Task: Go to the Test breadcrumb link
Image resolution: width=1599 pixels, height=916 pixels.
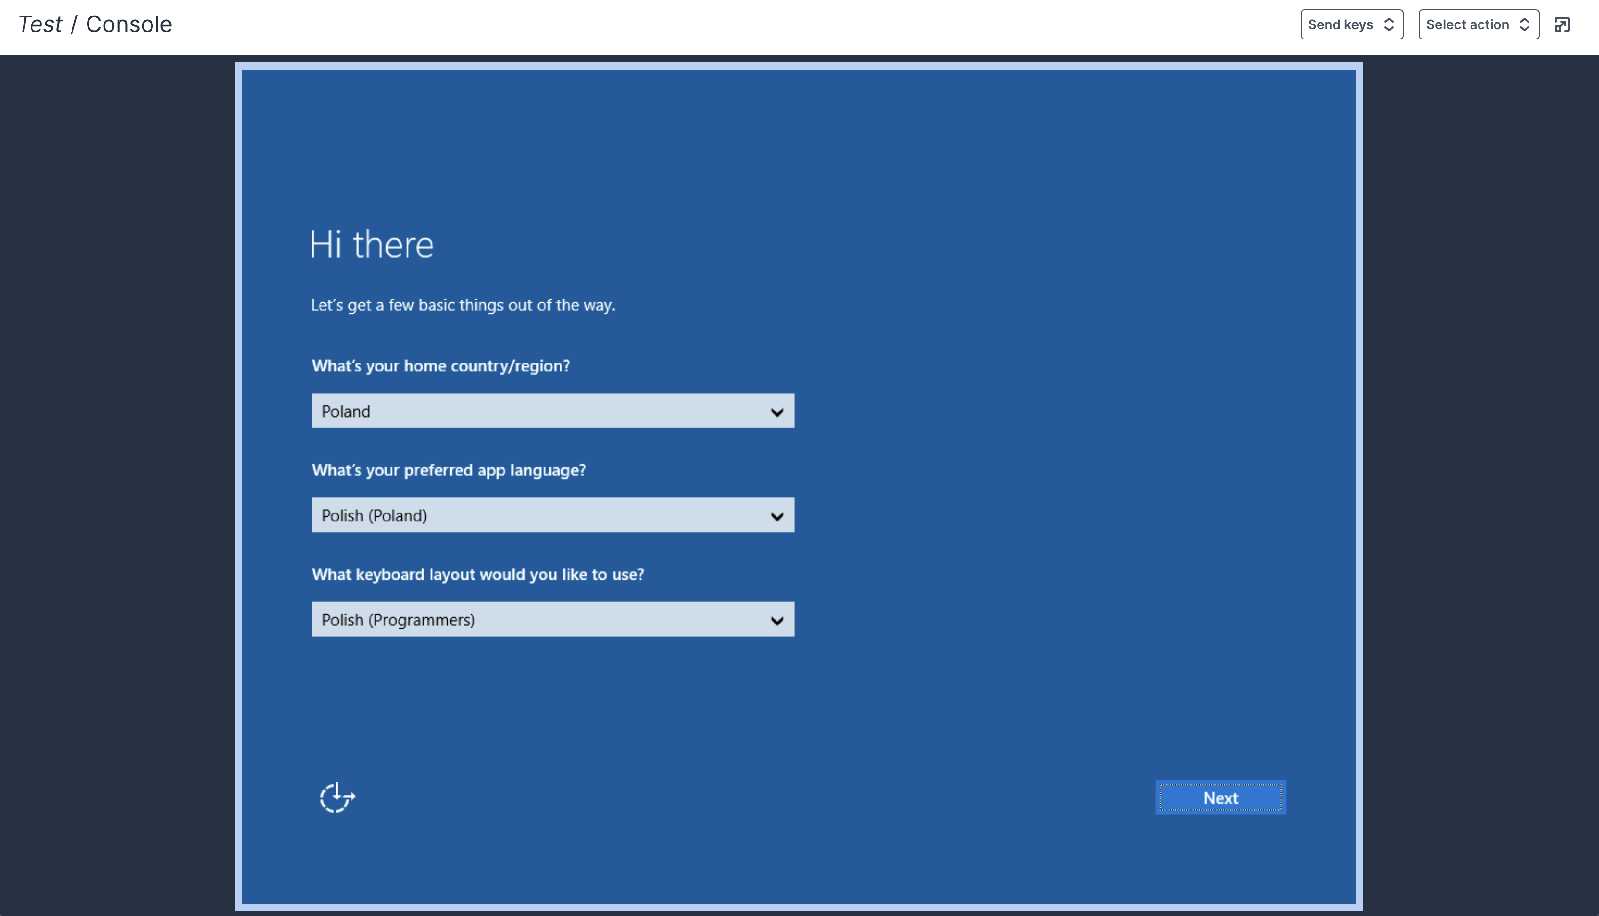Action: tap(40, 24)
